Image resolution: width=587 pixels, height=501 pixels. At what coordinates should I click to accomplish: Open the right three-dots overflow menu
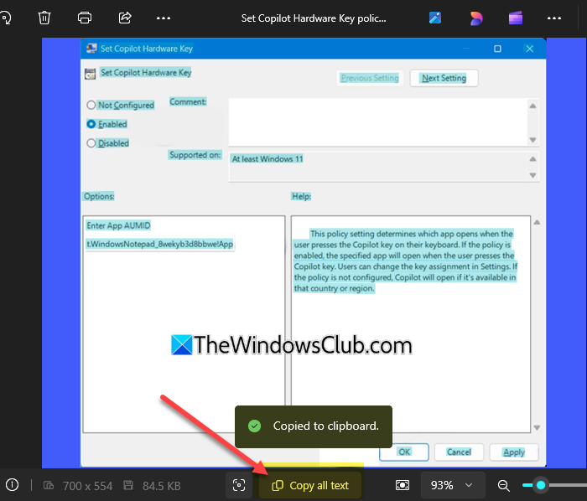pos(554,18)
